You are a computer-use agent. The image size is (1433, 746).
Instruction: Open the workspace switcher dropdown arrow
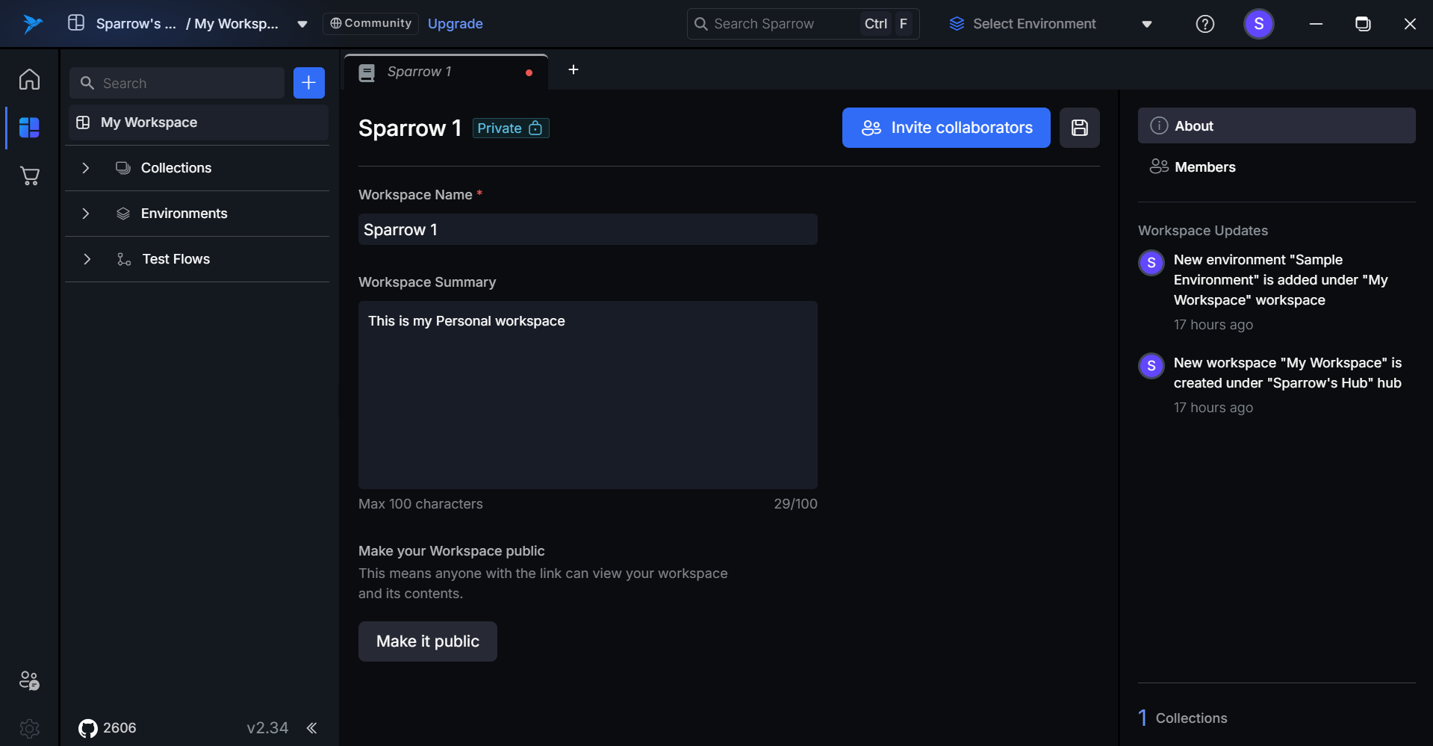coord(302,24)
